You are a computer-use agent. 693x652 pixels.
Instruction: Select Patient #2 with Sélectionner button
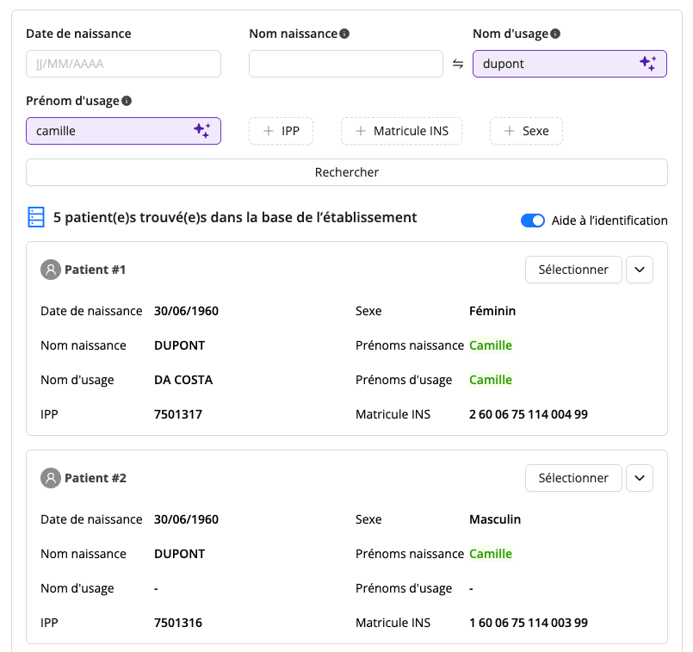pyautogui.click(x=573, y=478)
